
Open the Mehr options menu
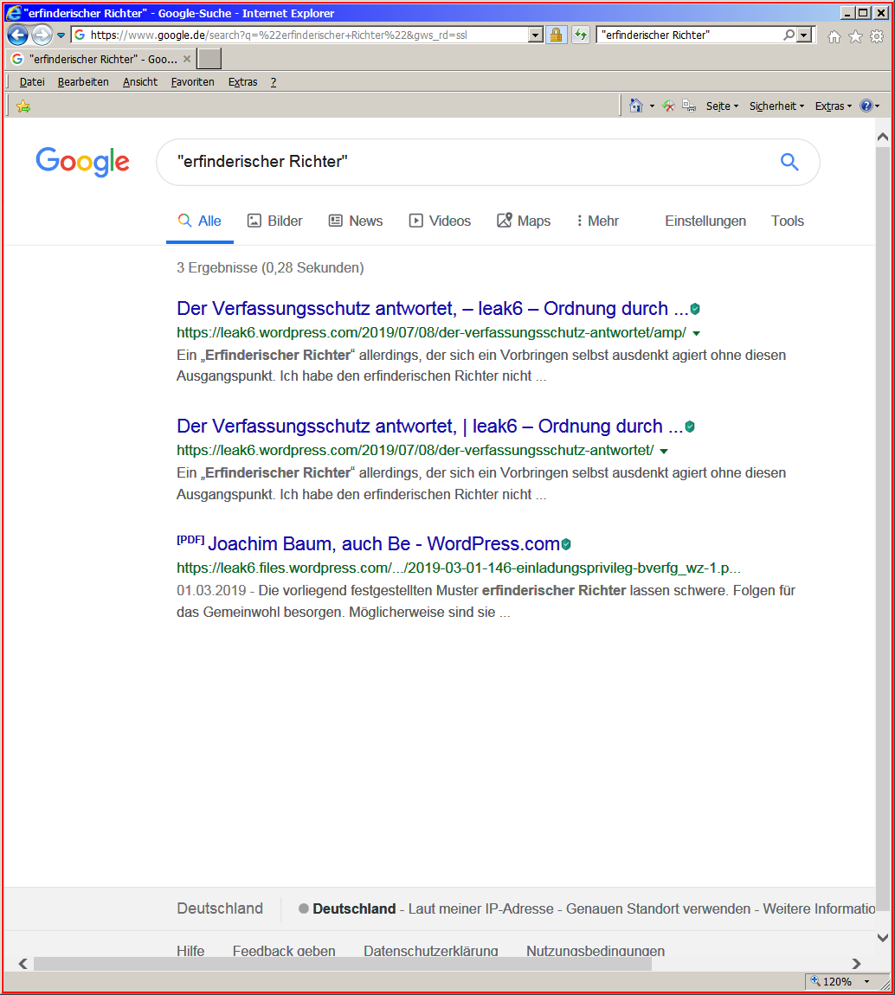[x=597, y=221]
